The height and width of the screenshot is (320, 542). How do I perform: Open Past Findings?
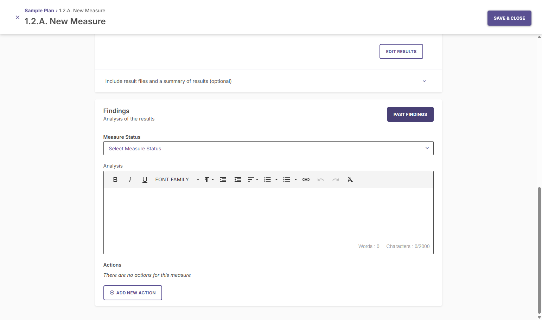coord(410,115)
